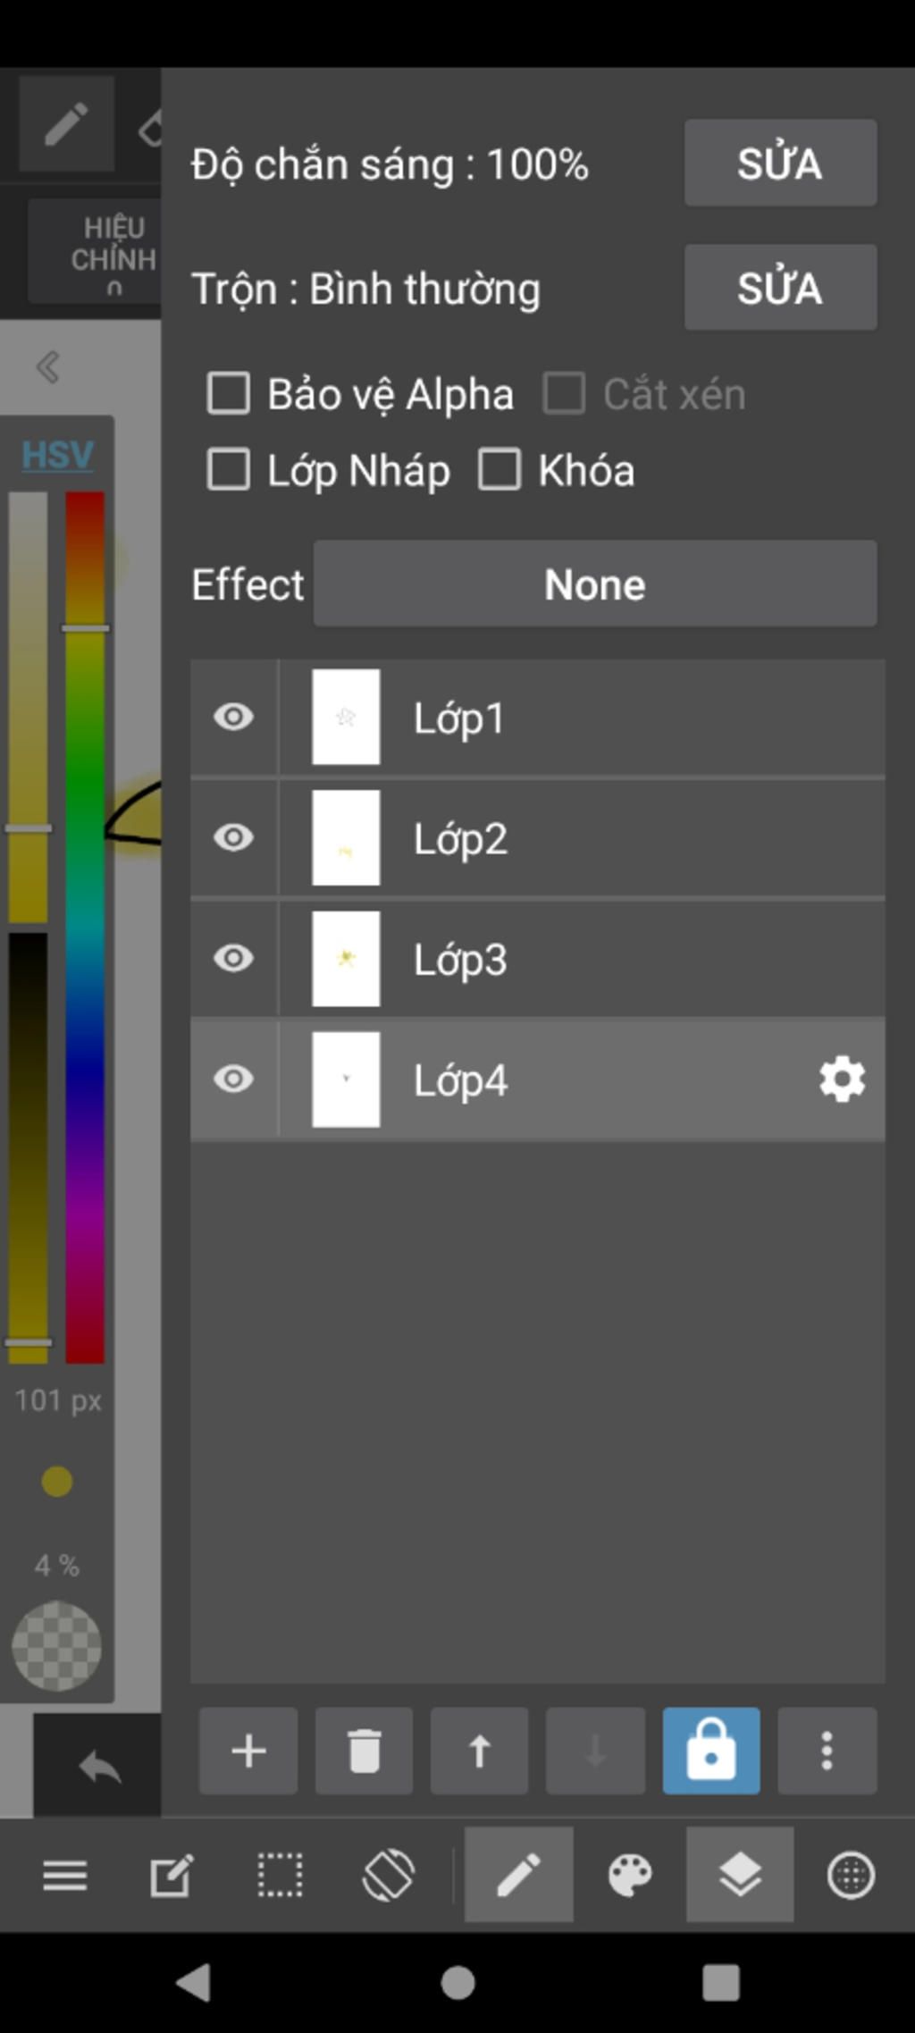The width and height of the screenshot is (915, 2033).
Task: Open hamburger main menu
Action: (x=65, y=1875)
